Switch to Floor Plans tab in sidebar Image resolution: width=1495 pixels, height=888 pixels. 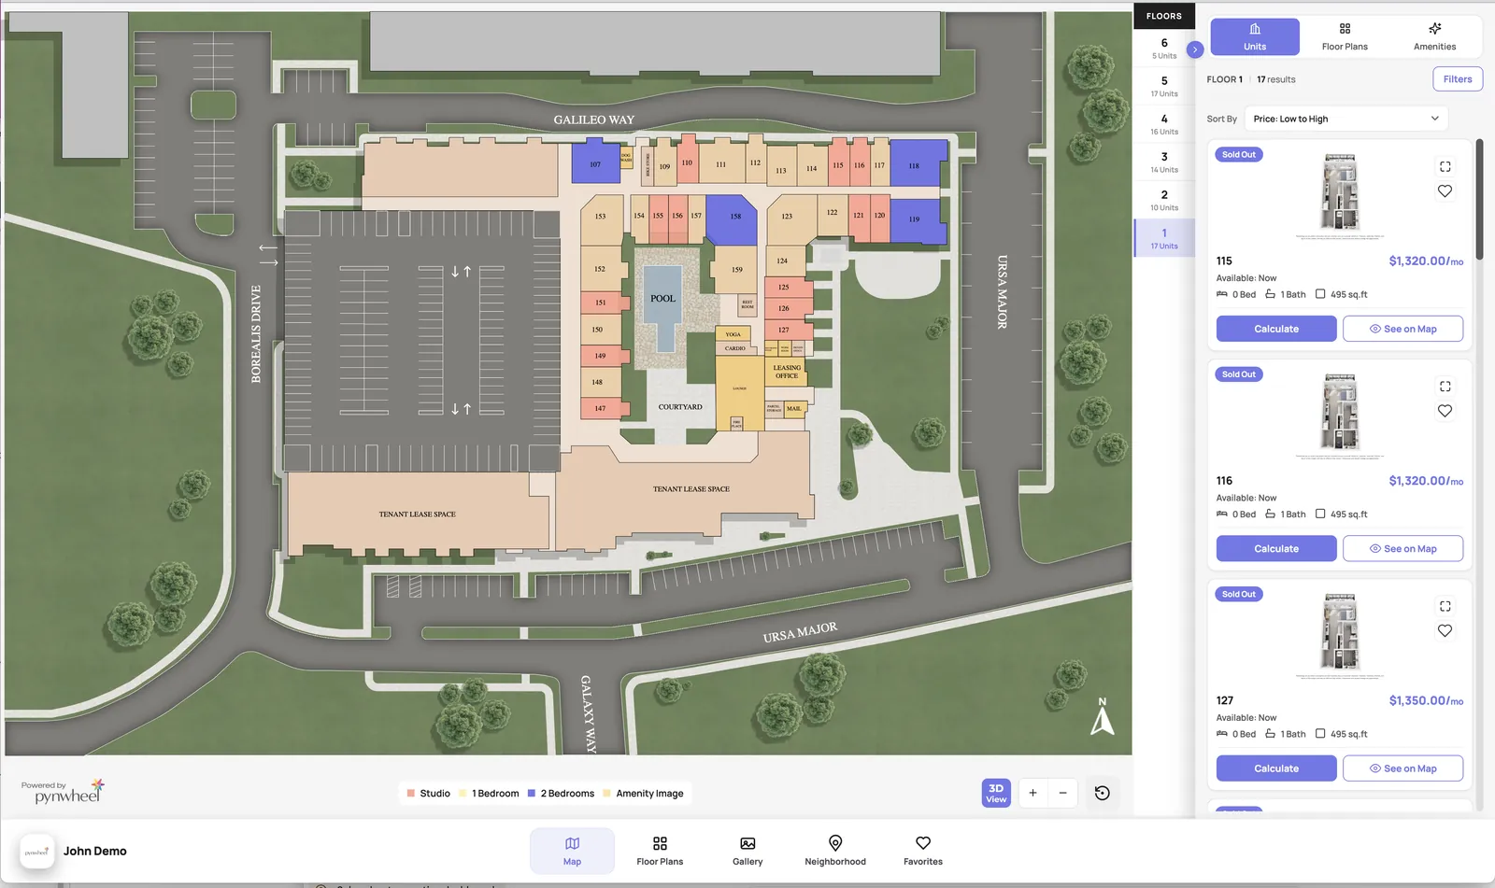coord(1345,37)
